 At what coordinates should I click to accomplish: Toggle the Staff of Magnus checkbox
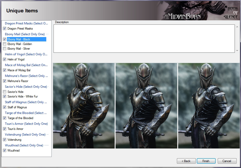[x=5, y=107]
